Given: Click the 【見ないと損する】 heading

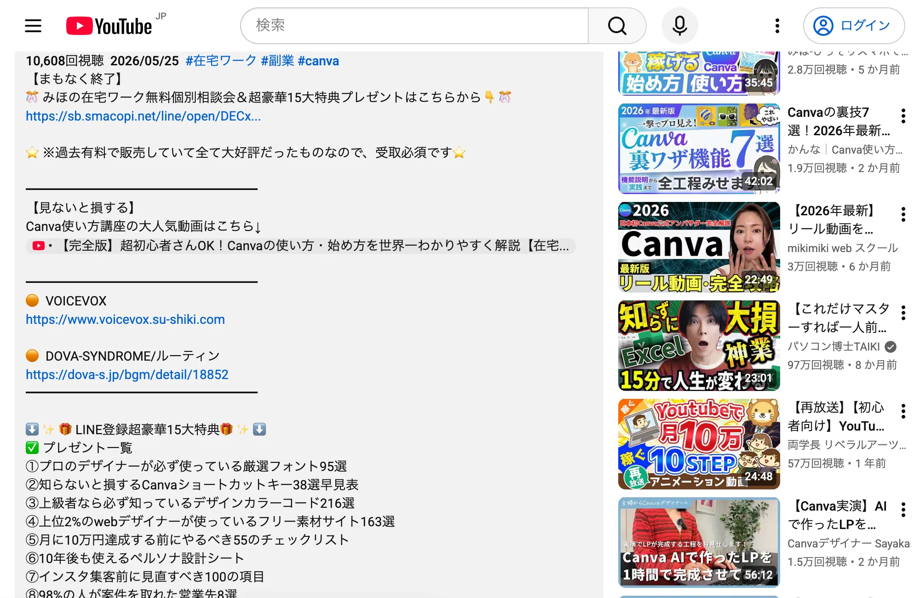Looking at the screenshot, I should tap(83, 208).
